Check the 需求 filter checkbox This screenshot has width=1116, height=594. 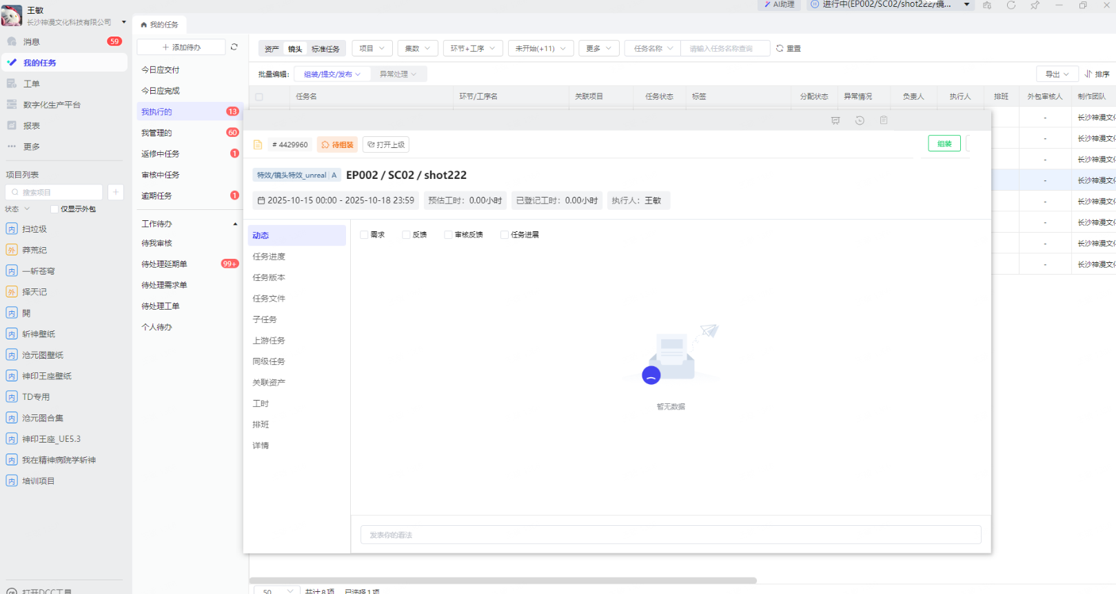point(365,235)
